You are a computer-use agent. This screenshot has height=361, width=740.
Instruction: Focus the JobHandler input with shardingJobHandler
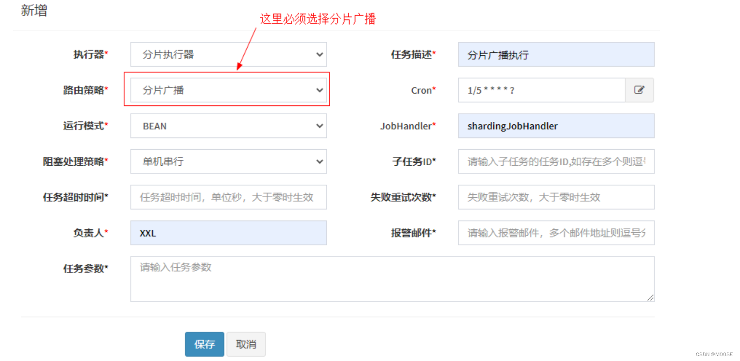pyautogui.click(x=556, y=126)
